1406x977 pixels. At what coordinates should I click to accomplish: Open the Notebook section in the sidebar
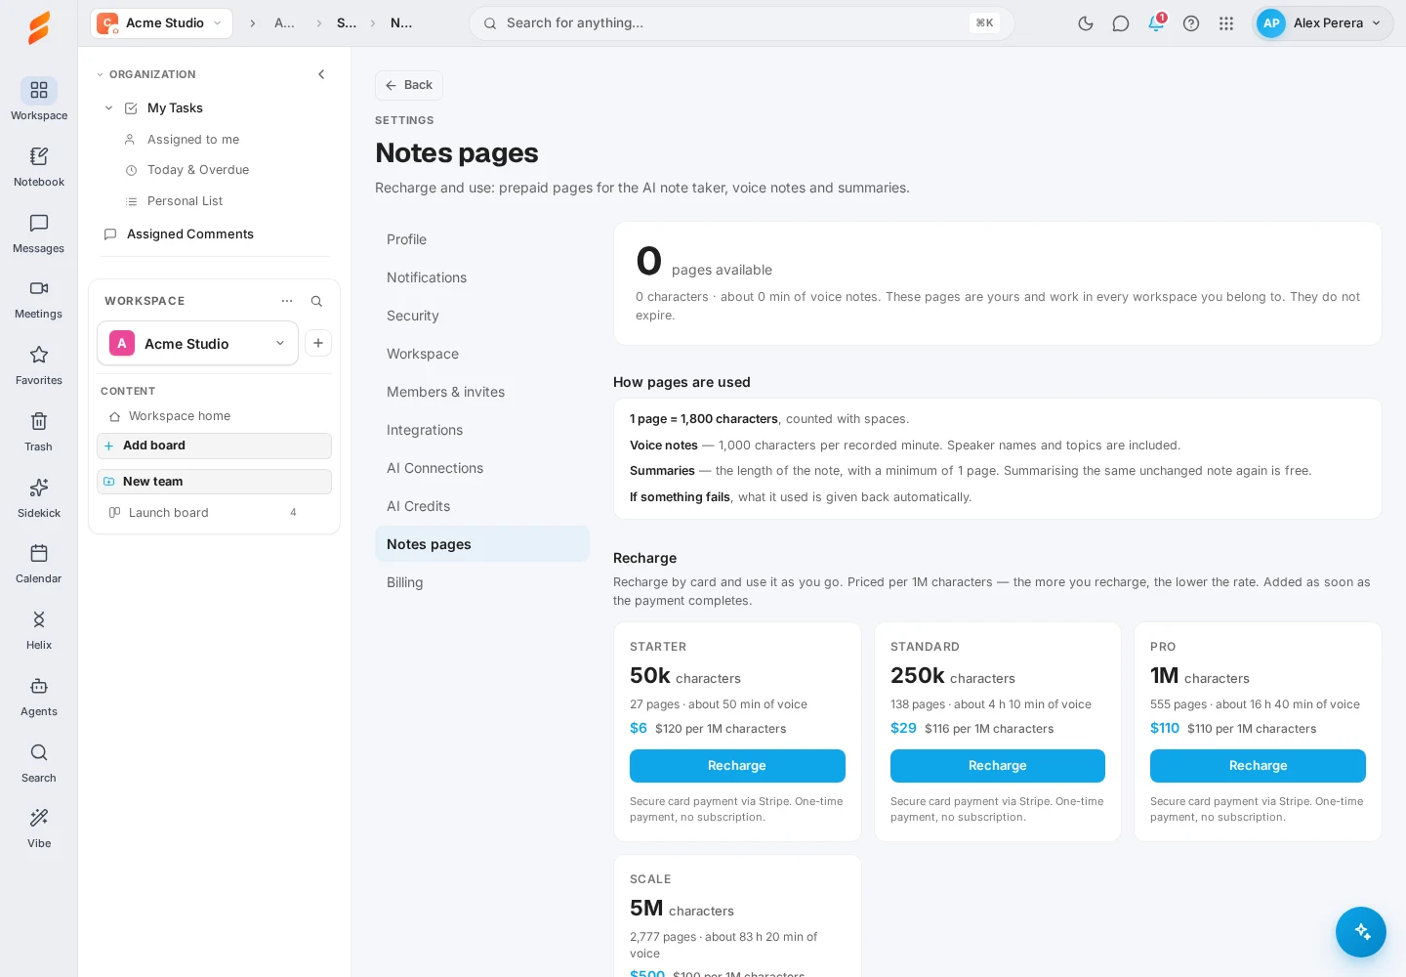point(39,166)
